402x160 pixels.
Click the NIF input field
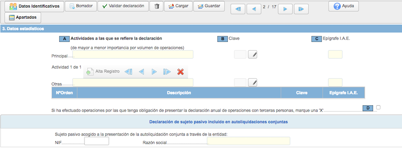(x=96, y=141)
